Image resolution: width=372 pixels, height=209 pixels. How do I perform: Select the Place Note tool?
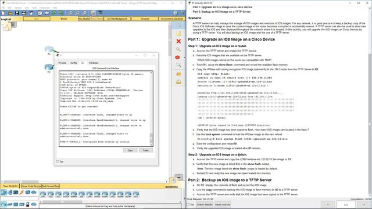pyautogui.click(x=178, y=34)
